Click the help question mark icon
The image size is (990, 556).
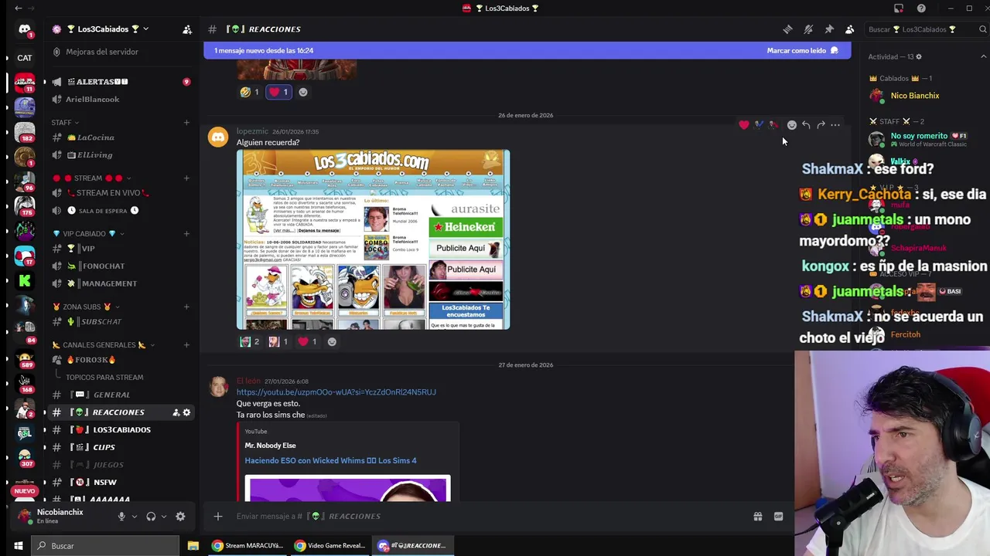(921, 8)
